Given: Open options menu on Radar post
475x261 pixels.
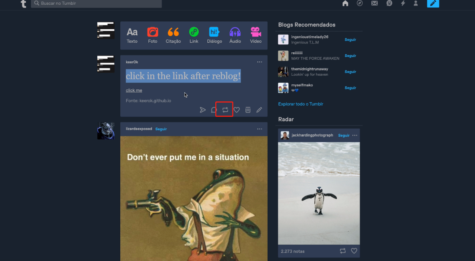Looking at the screenshot, I should 355,135.
